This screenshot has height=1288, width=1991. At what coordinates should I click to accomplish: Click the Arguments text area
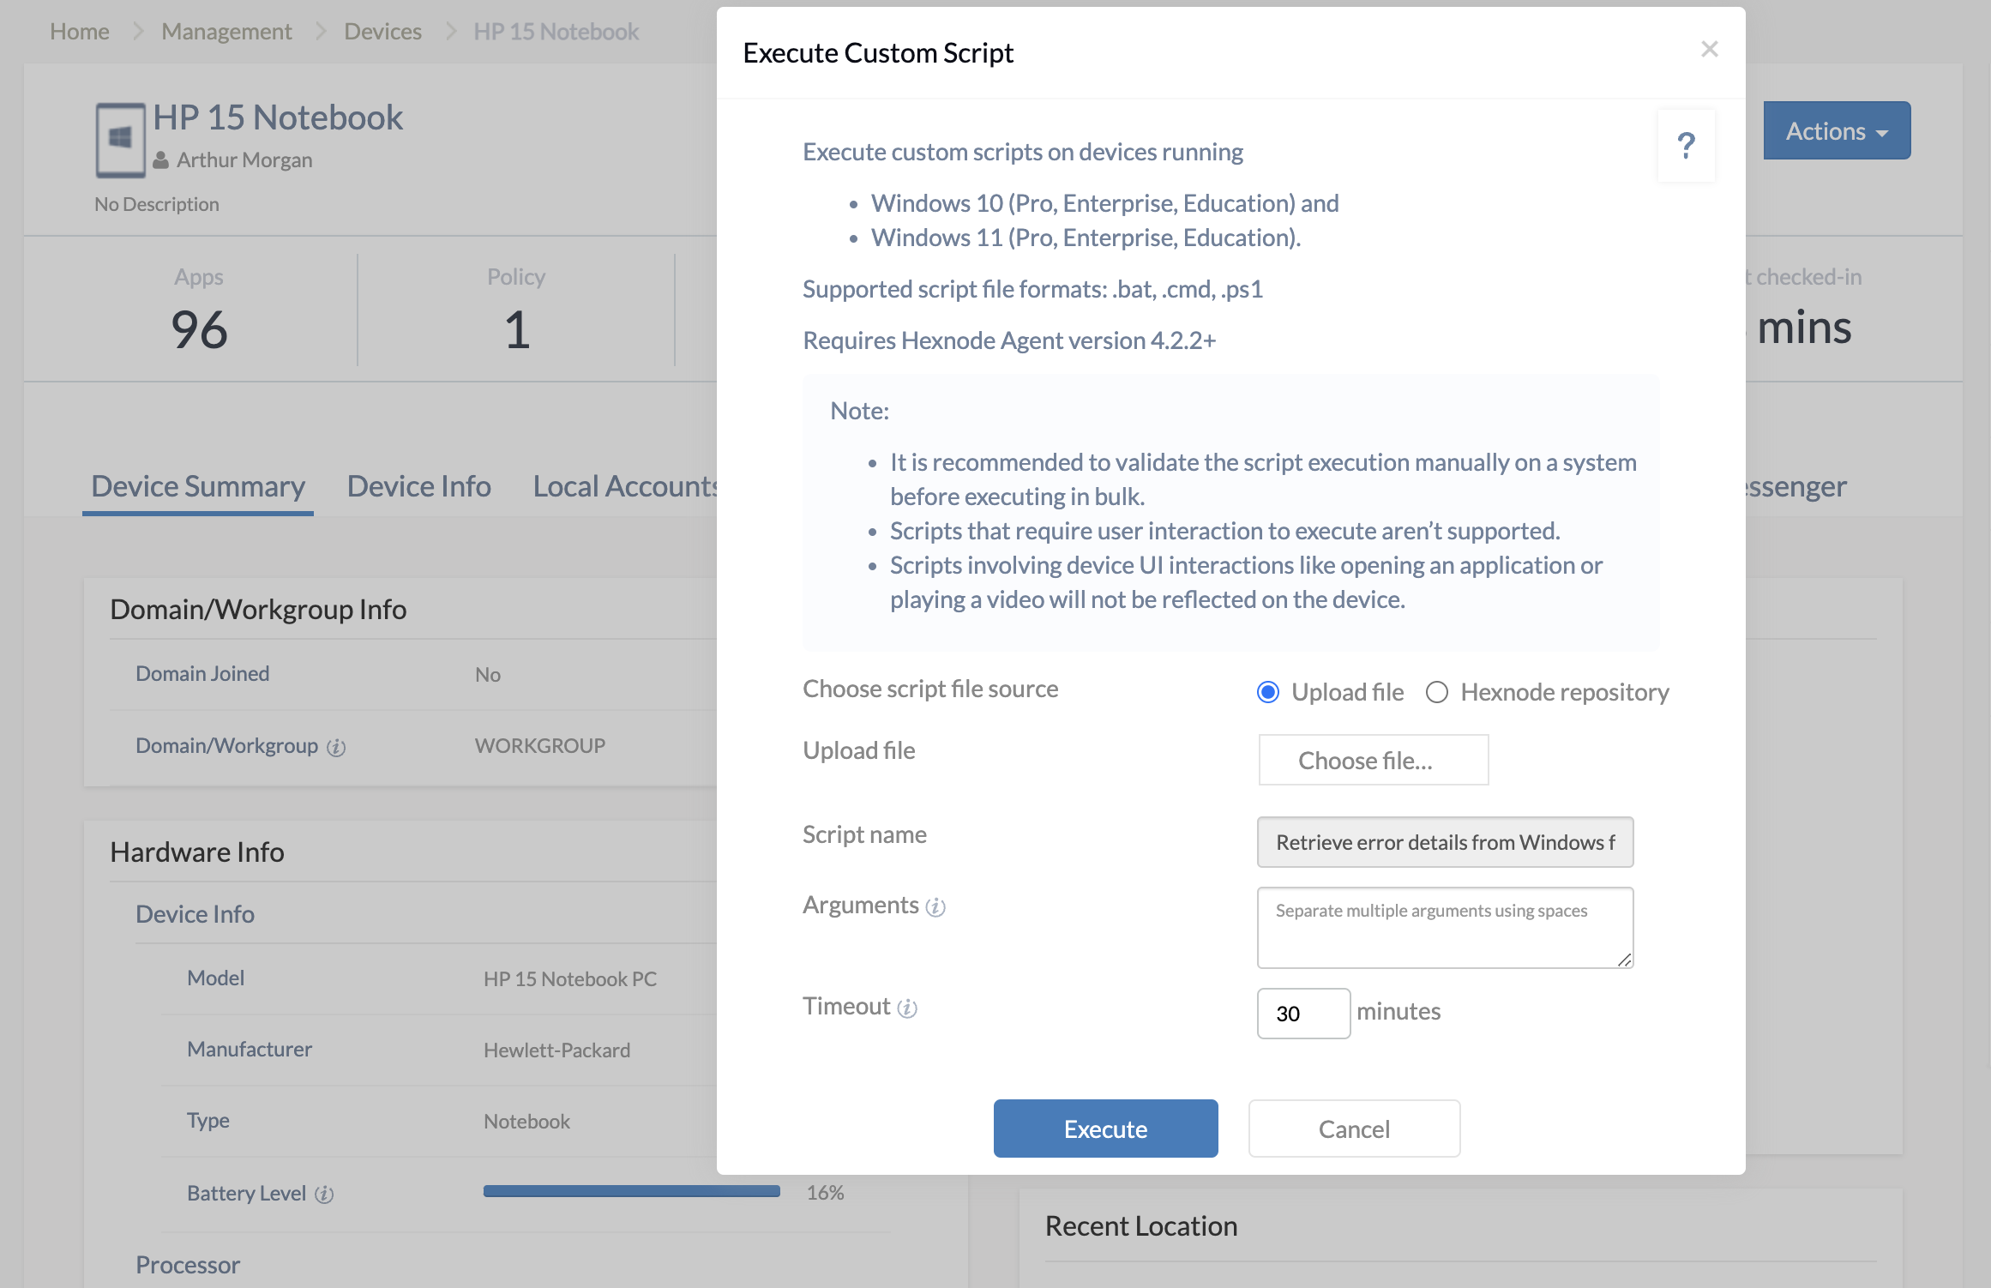coord(1445,928)
